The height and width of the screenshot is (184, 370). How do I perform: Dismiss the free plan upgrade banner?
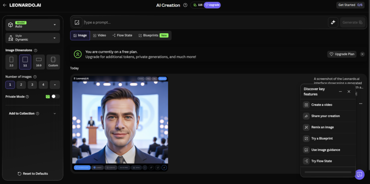tap(362, 54)
